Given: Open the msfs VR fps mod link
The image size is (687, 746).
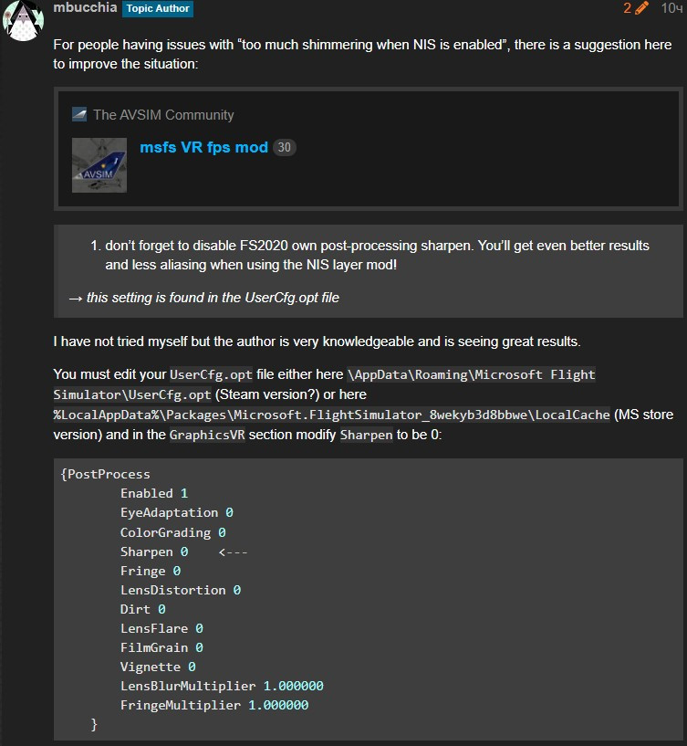Looking at the screenshot, I should (x=203, y=147).
